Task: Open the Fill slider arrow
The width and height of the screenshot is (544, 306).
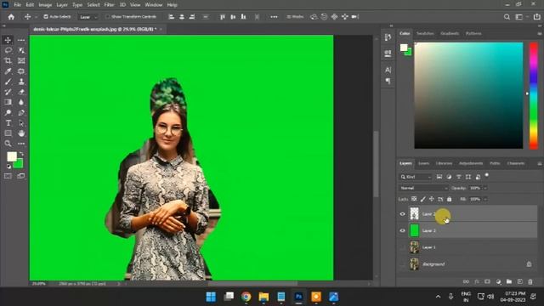Action: [x=485, y=199]
